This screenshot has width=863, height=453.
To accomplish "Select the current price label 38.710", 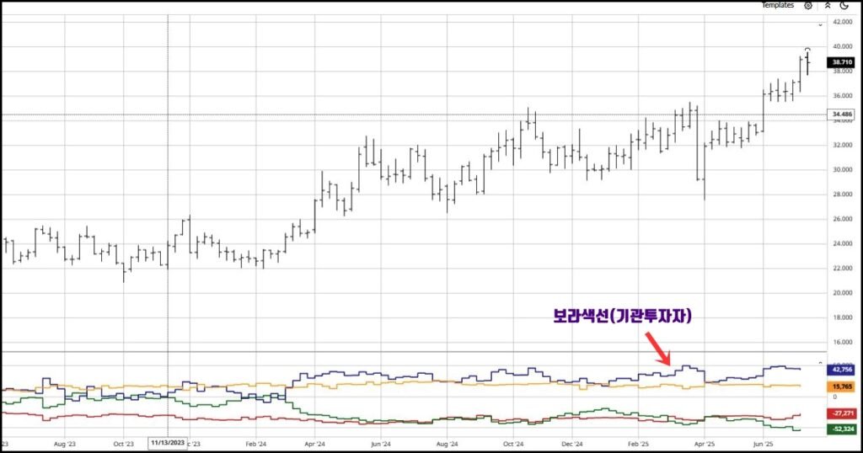I will pyautogui.click(x=842, y=62).
